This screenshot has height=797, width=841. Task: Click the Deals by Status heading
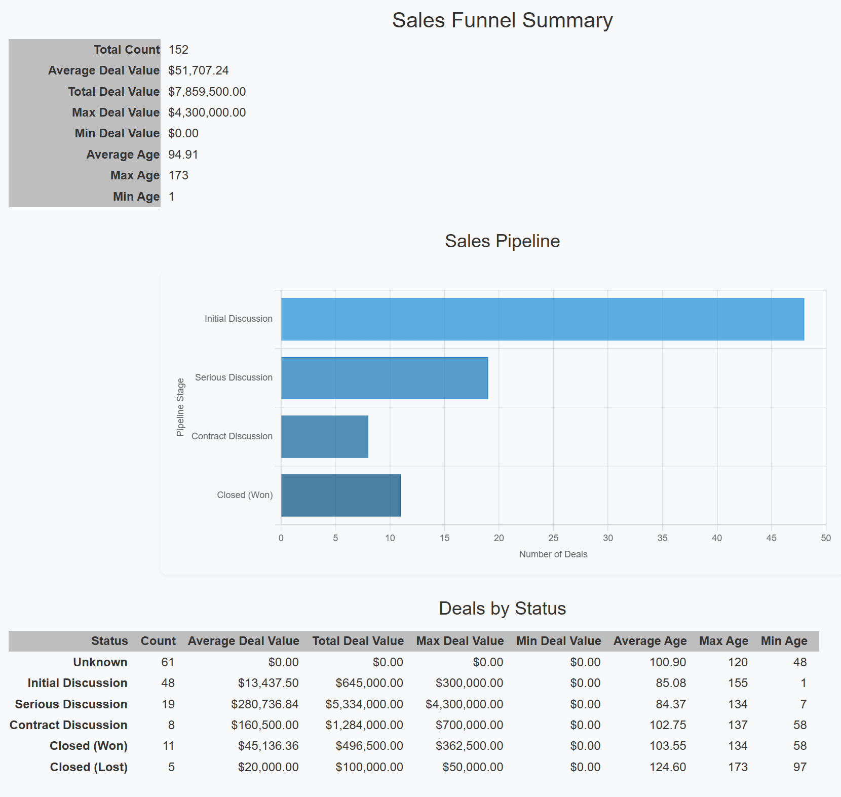(x=503, y=609)
